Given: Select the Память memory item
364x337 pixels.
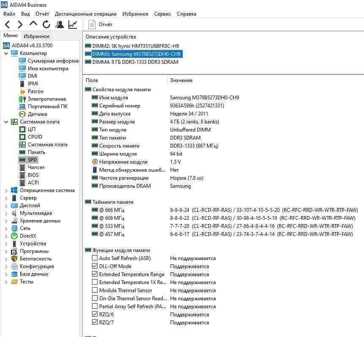Looking at the screenshot, I should click(32, 152).
